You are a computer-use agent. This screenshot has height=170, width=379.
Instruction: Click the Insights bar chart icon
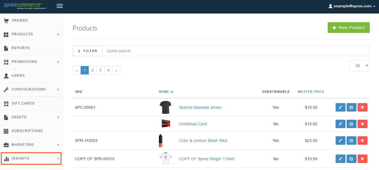coord(6,159)
